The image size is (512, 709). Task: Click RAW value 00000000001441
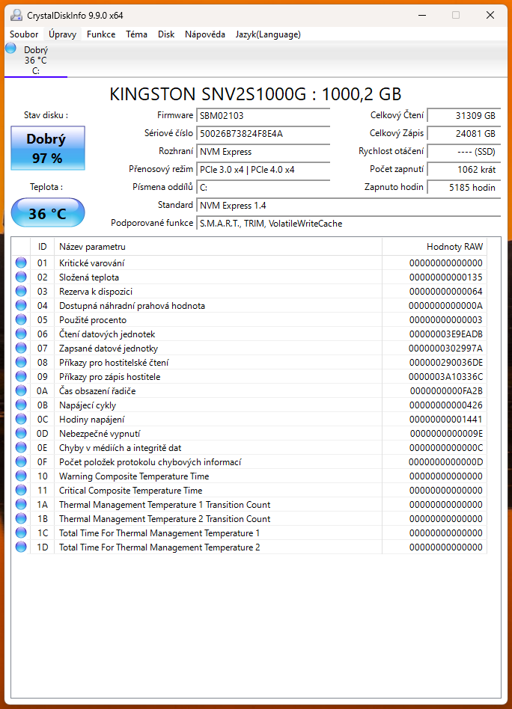pyautogui.click(x=446, y=419)
